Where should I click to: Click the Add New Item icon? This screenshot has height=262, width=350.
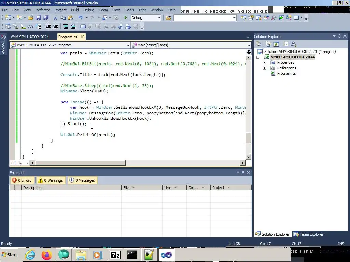[19, 18]
